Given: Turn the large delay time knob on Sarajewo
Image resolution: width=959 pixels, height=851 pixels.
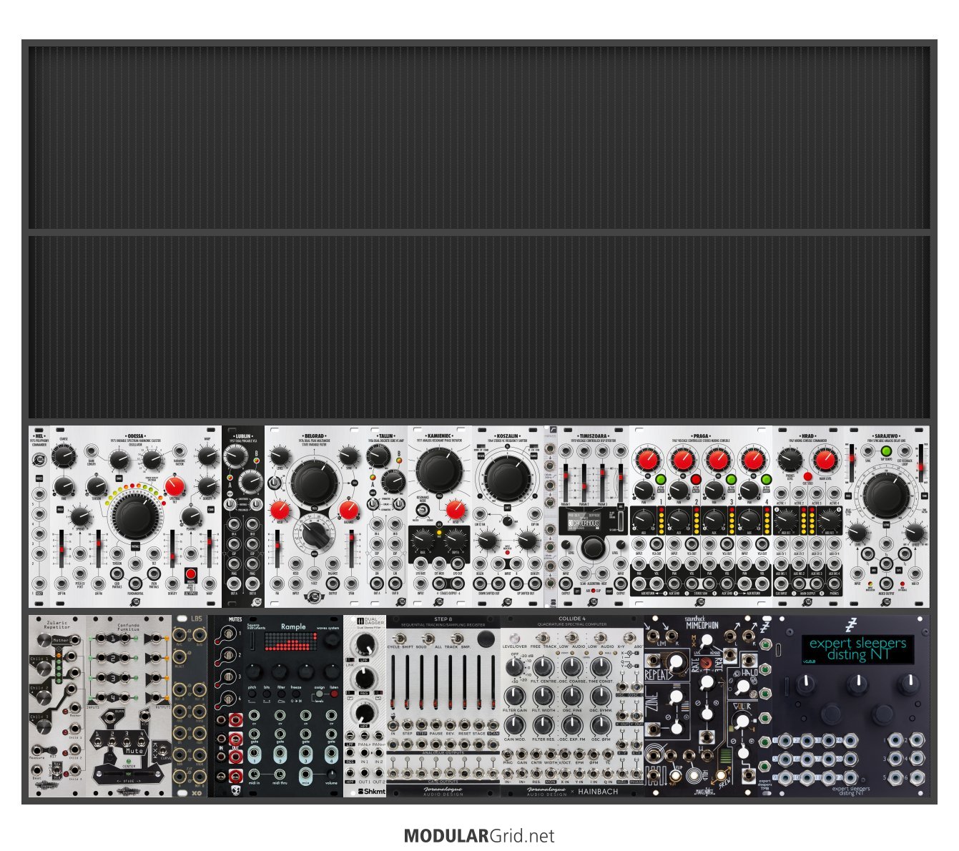Looking at the screenshot, I should [x=886, y=495].
